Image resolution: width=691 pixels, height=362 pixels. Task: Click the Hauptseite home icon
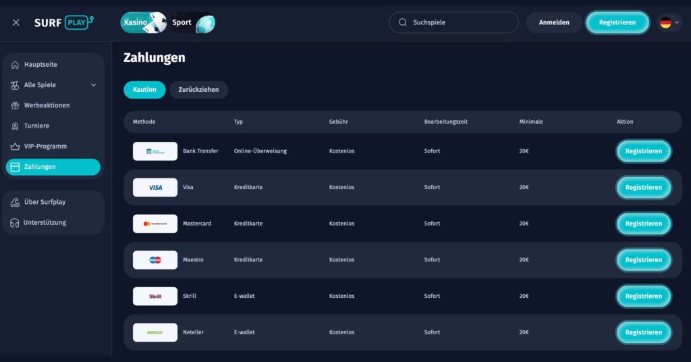tap(15, 65)
